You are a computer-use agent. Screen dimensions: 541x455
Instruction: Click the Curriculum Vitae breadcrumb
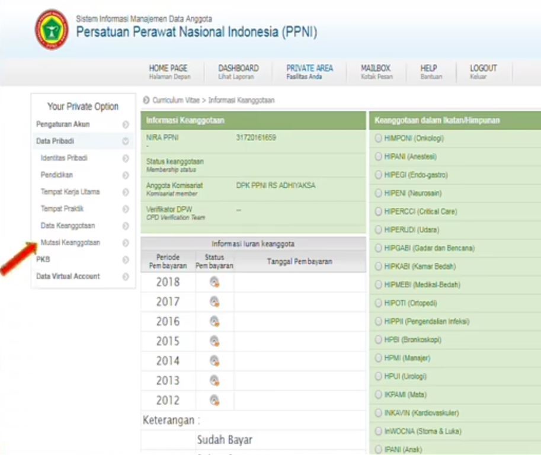(176, 100)
